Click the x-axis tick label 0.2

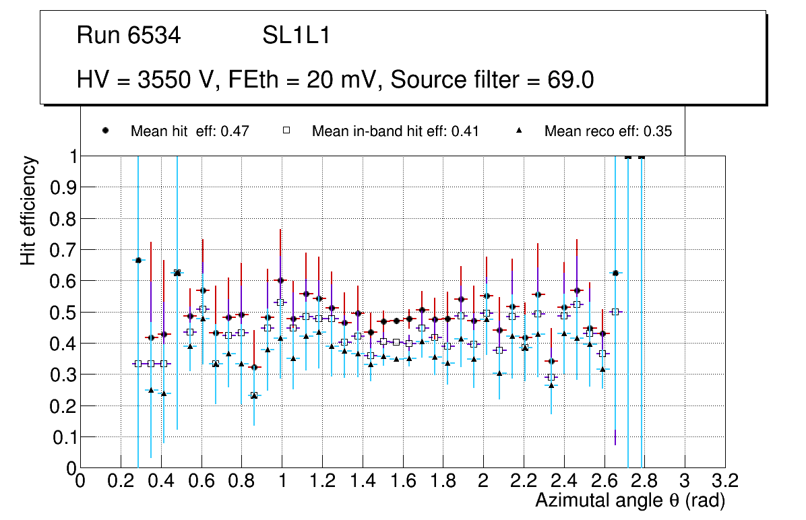[x=120, y=481]
